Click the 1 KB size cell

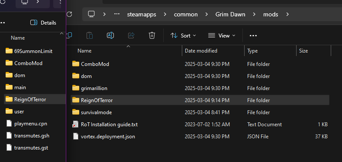323,125
